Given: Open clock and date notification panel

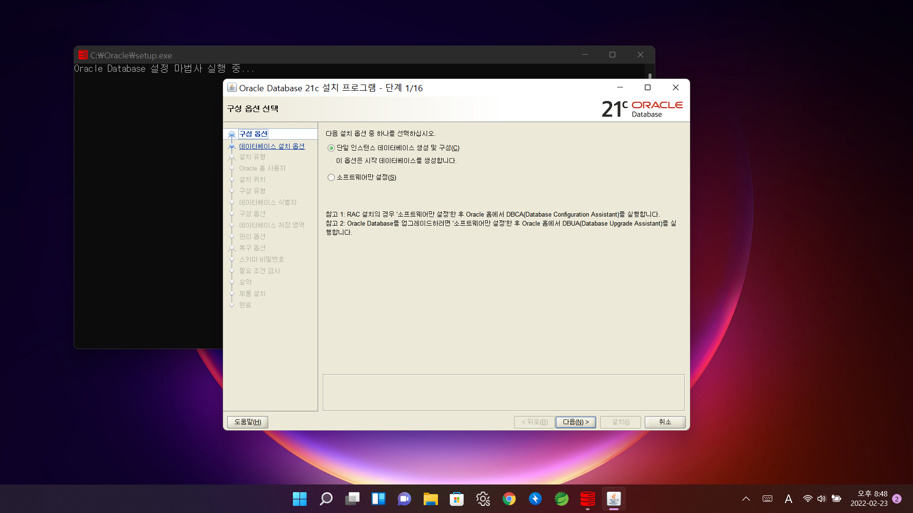Looking at the screenshot, I should (x=869, y=499).
